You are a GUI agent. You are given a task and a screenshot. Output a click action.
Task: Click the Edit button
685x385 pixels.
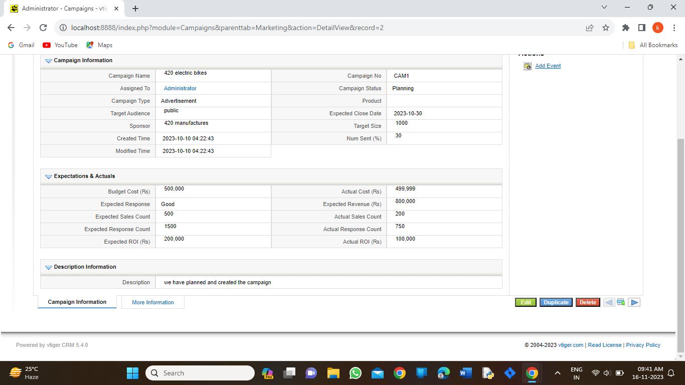tap(525, 302)
